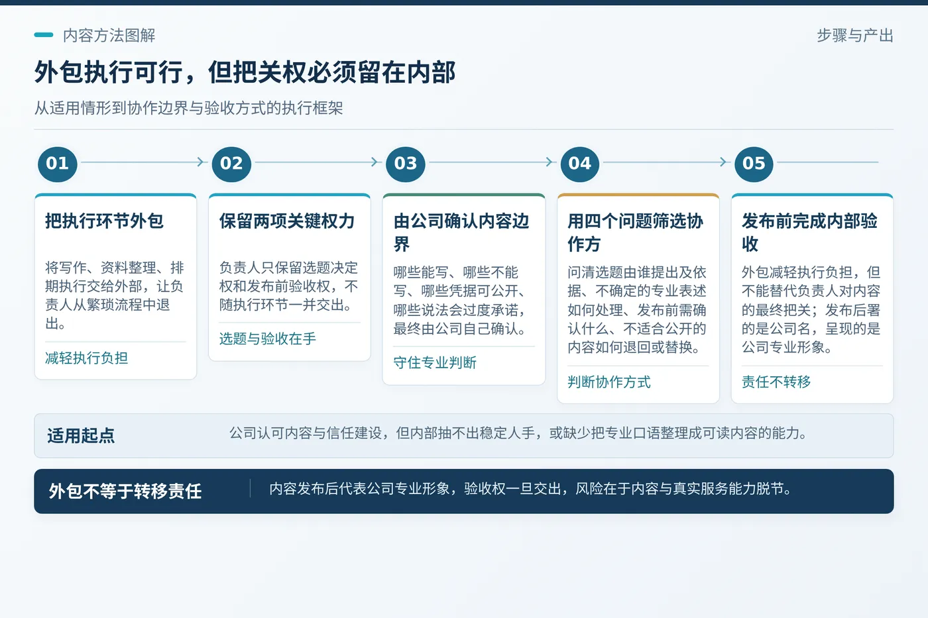Viewport: 928px width, 618px height.
Task: Click the step 01 circle badge
Action: (x=58, y=164)
